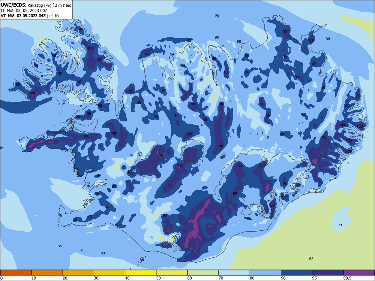Image resolution: width=375 pixels, height=281 pixels.
Task: Click the '10' legend scale label
Action: point(34,278)
